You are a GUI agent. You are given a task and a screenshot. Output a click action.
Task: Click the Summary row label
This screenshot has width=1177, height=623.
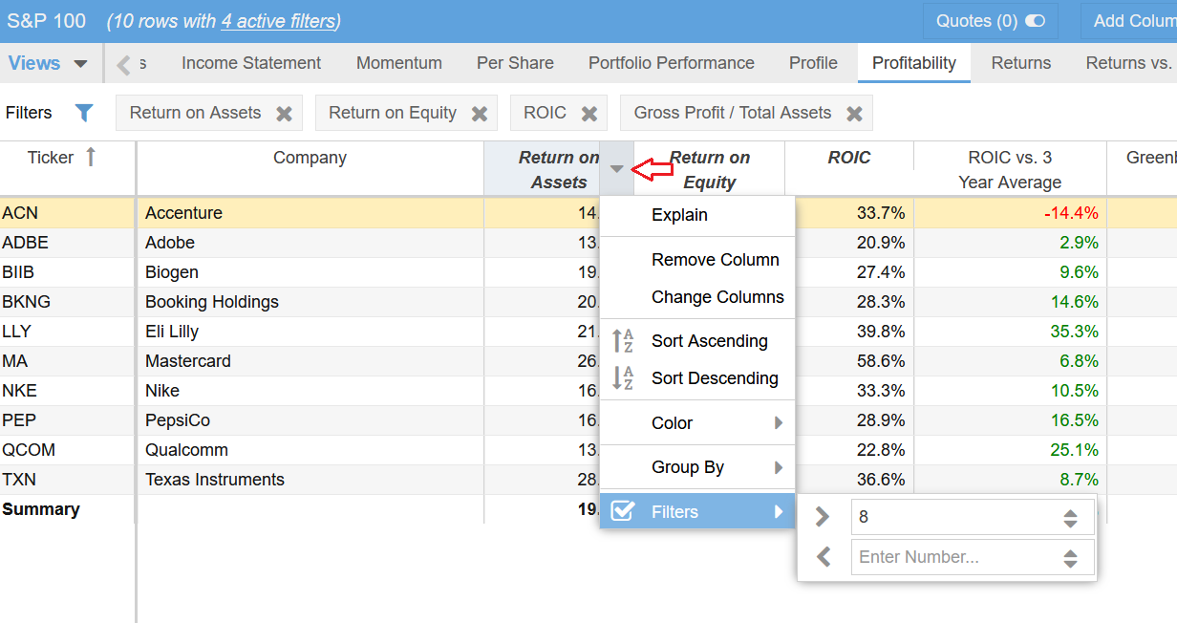(41, 509)
